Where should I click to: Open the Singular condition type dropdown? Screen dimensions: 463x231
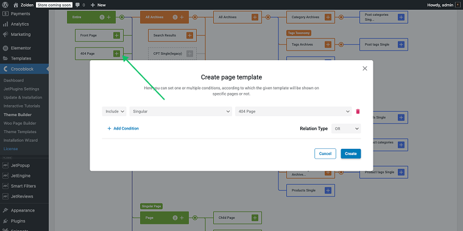pyautogui.click(x=181, y=112)
